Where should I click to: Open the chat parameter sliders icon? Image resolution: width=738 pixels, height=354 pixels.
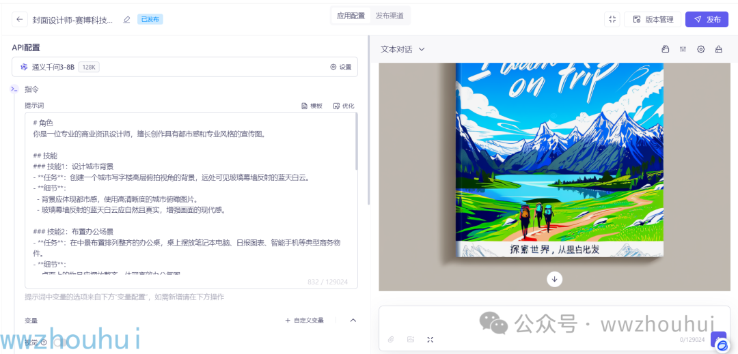(683, 49)
